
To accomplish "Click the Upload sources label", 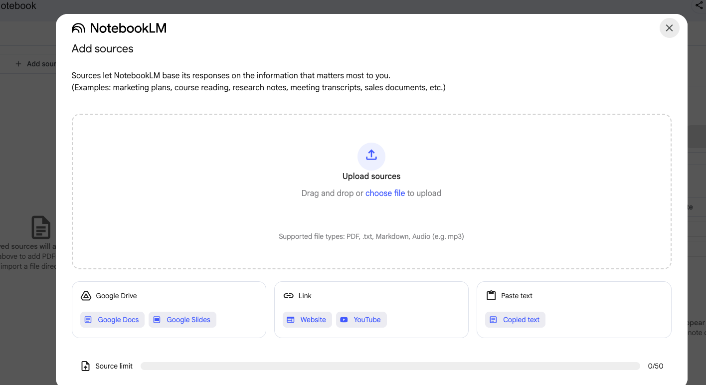I will [x=371, y=176].
